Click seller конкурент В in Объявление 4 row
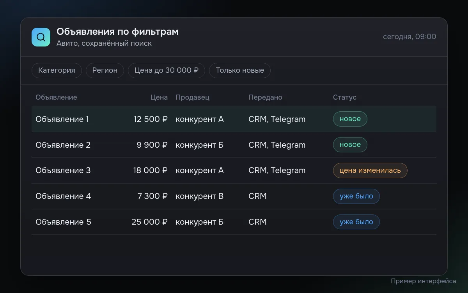Viewport: 468px width, 293px height. pyautogui.click(x=200, y=196)
